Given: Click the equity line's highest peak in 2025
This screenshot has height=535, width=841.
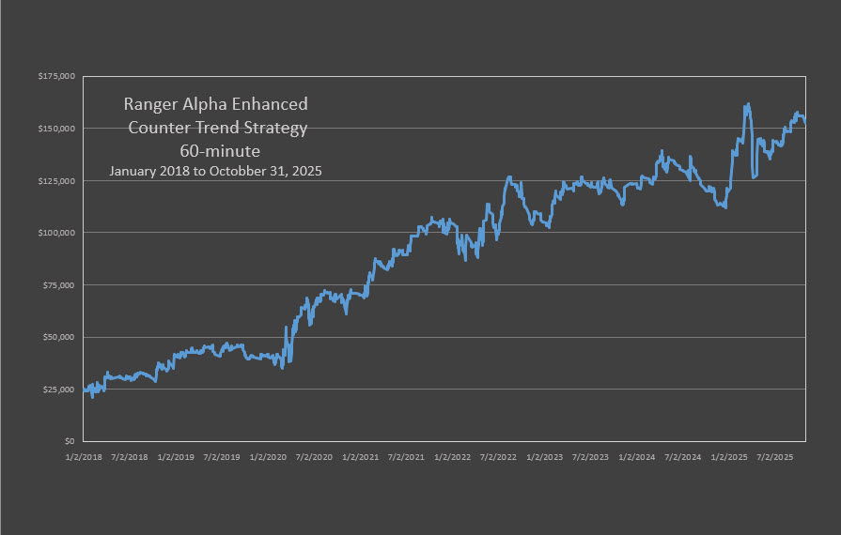Looking at the screenshot, I should click(x=747, y=104).
